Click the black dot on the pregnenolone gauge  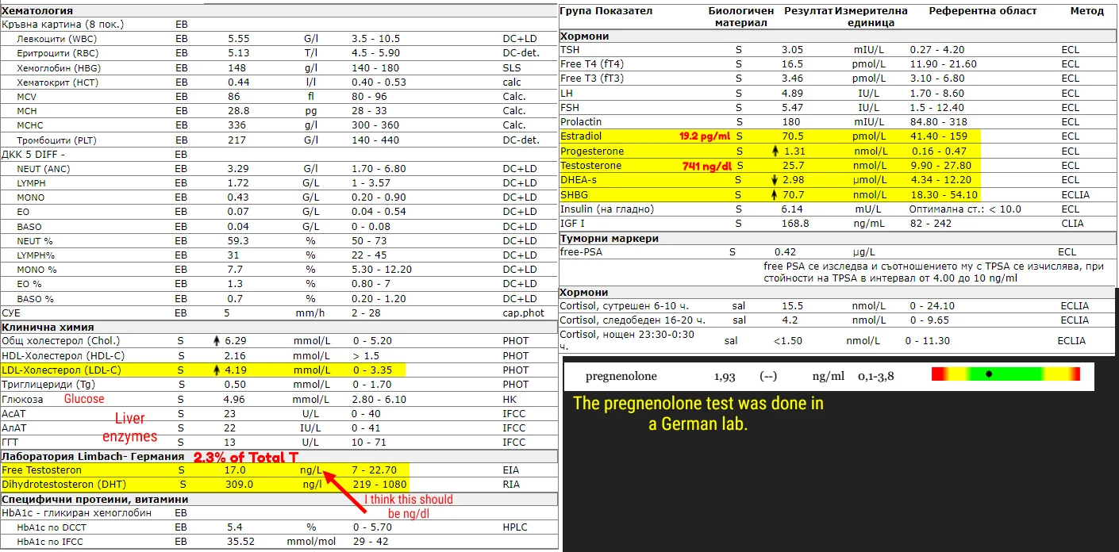[x=988, y=374]
